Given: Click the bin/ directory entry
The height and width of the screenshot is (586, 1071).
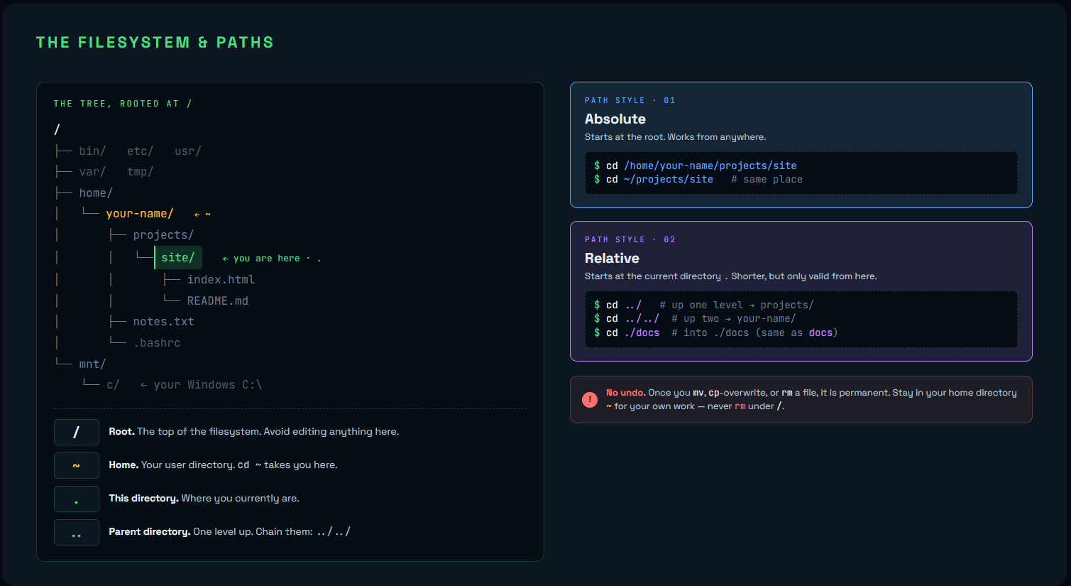Looking at the screenshot, I should [92, 151].
